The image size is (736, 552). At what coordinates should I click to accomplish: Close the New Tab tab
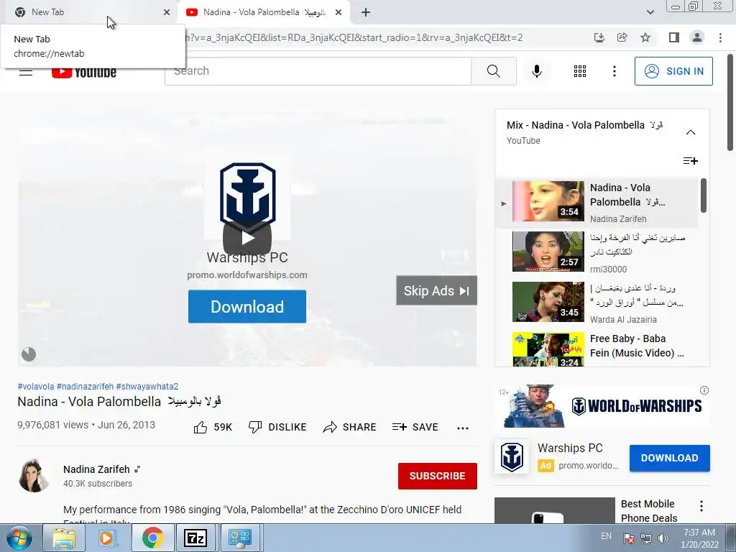click(x=167, y=12)
